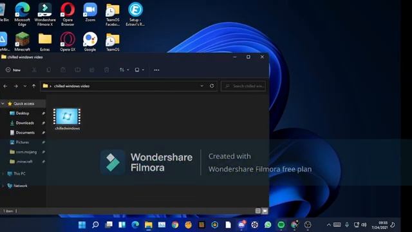Open the Sort options dropdown
This screenshot has height=232, width=412.
pyautogui.click(x=124, y=70)
